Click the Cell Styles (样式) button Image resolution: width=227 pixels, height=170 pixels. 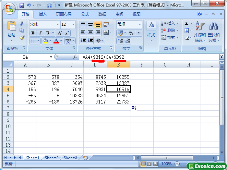coord(151,31)
